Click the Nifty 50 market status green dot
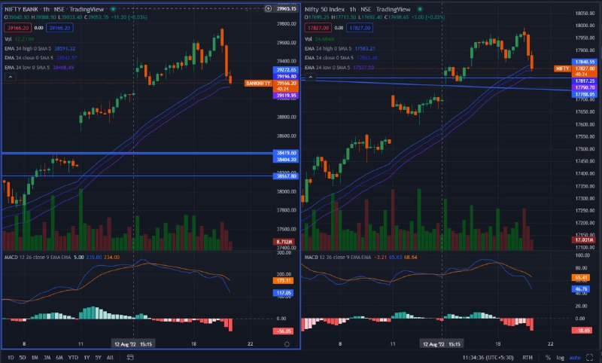 420,9
